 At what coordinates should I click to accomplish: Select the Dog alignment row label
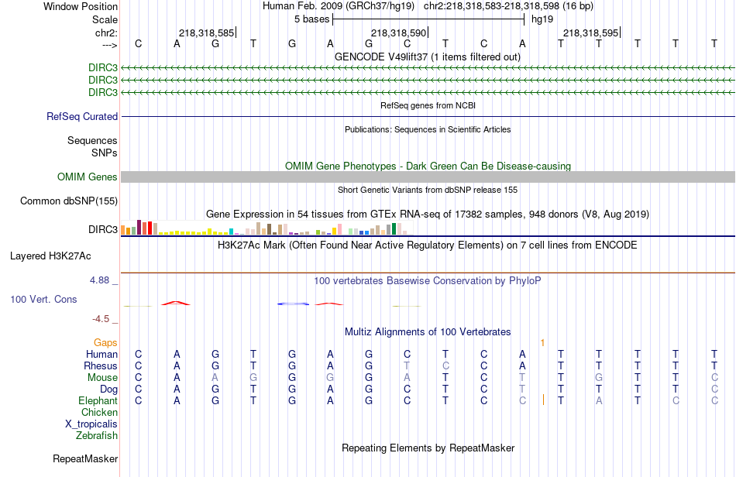[x=108, y=389]
